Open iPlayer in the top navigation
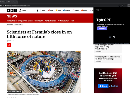 (x=76, y=10)
